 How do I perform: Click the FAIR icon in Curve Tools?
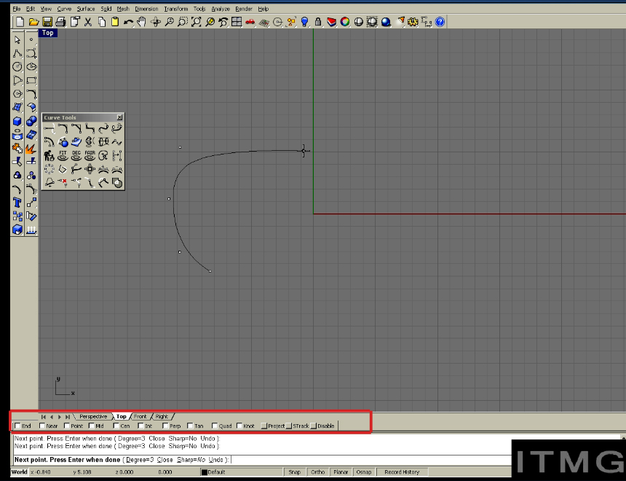(x=90, y=155)
